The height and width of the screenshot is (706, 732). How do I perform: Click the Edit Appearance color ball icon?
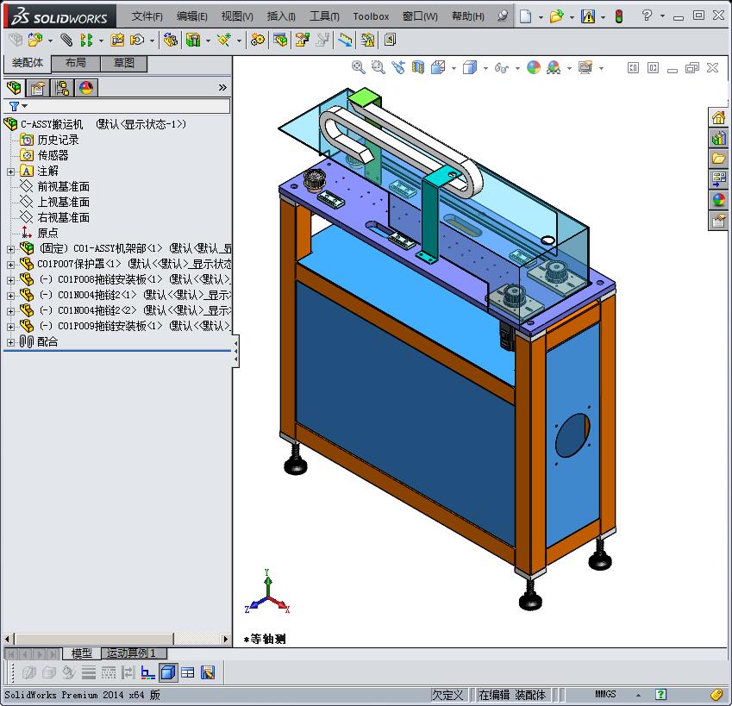[x=534, y=67]
